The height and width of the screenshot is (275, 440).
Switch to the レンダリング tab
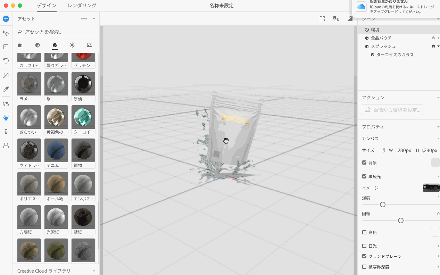[82, 6]
